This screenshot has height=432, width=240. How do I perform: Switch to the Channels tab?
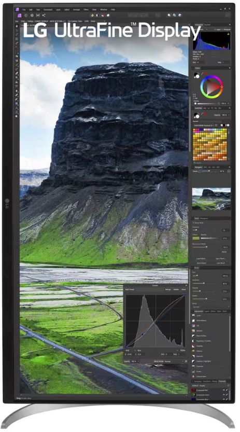222,381
